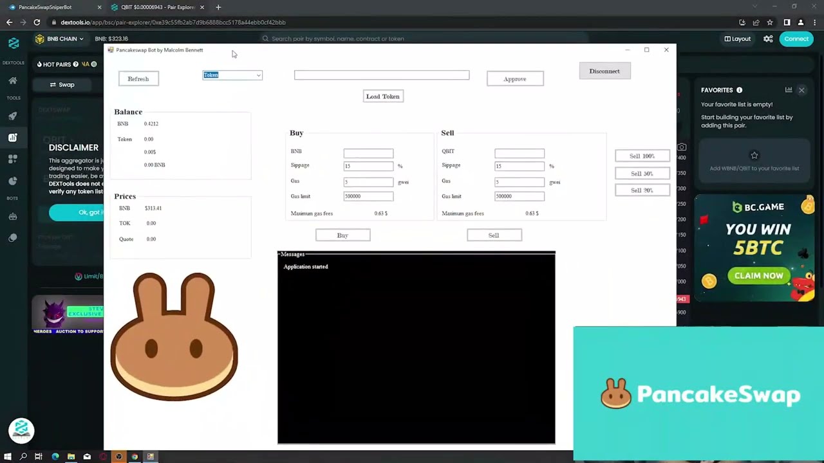Open the rocket tool icon in DEXTools sidebar
The height and width of the screenshot is (463, 824).
13,116
